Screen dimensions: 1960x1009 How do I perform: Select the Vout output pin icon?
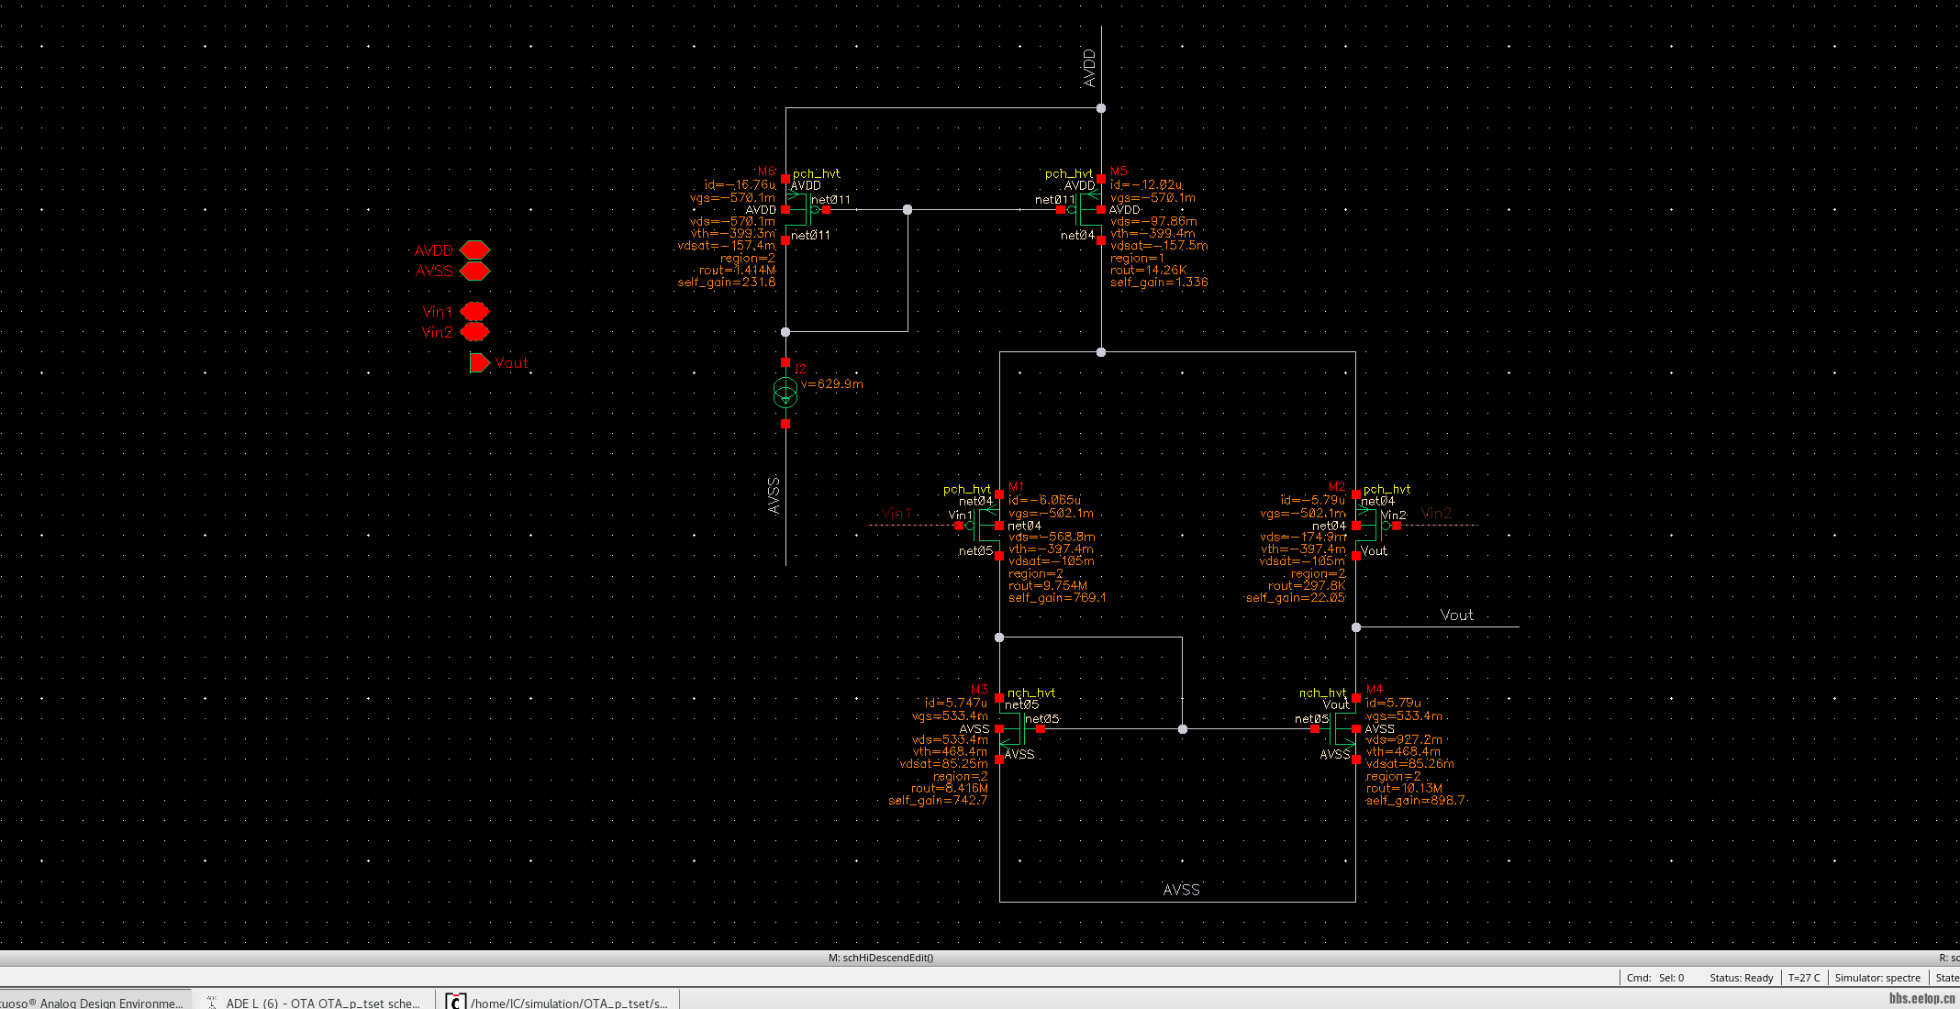tap(480, 362)
